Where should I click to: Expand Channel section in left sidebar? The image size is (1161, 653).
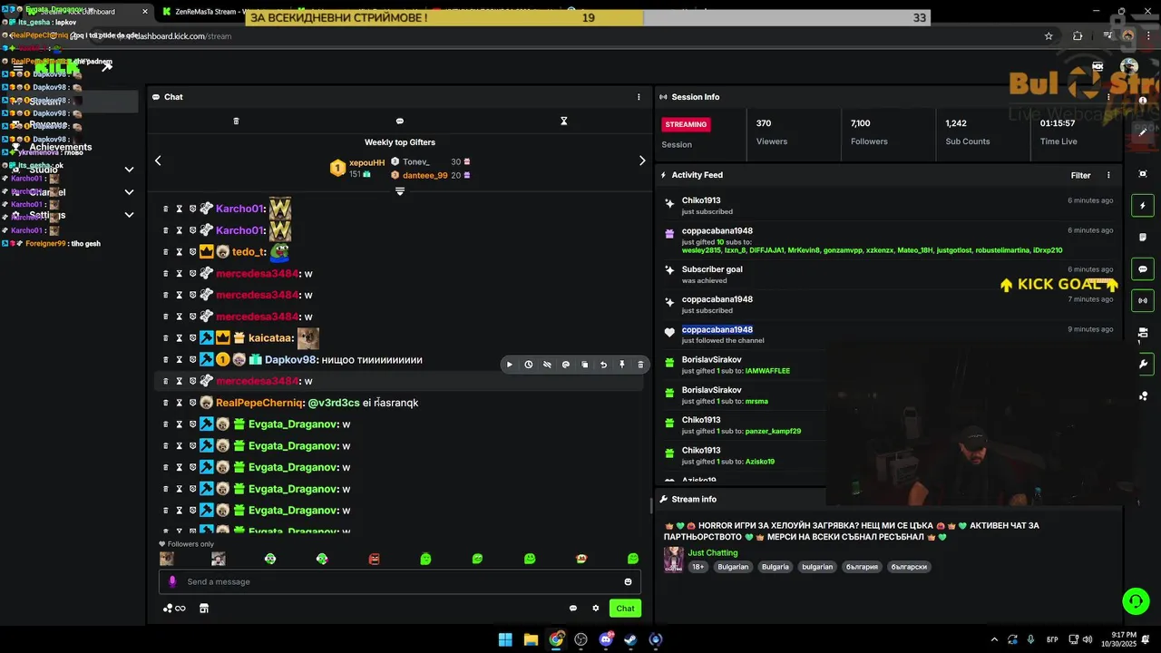coord(129,192)
